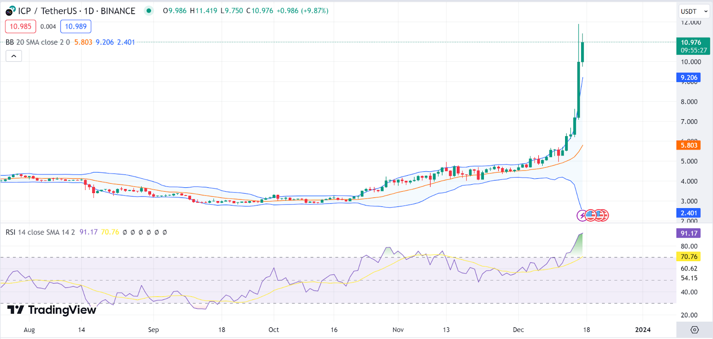Click the ICP coin logo icon

tap(10, 11)
